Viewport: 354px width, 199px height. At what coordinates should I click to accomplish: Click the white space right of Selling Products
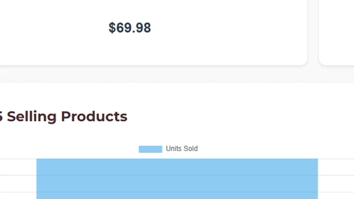[221, 117]
